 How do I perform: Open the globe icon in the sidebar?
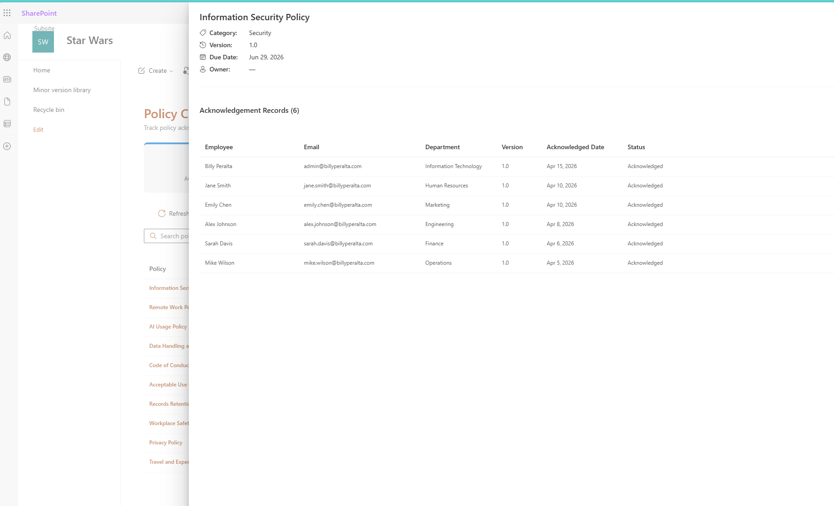pos(7,57)
